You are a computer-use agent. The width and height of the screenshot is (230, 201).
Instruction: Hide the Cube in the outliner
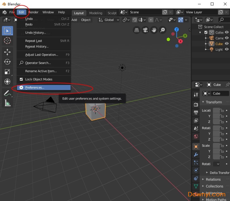(x=227, y=44)
